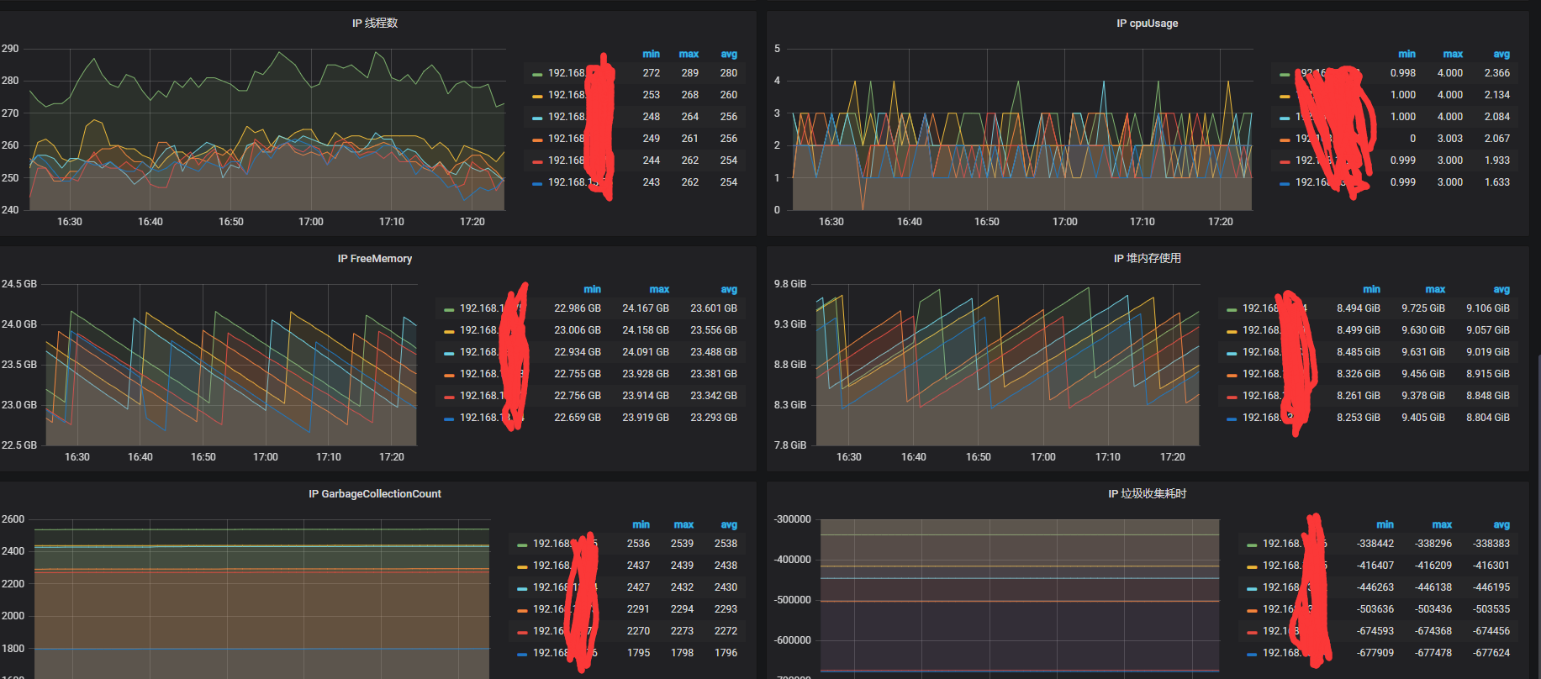Sort IP cpuUsage legend by avg column

point(1501,54)
